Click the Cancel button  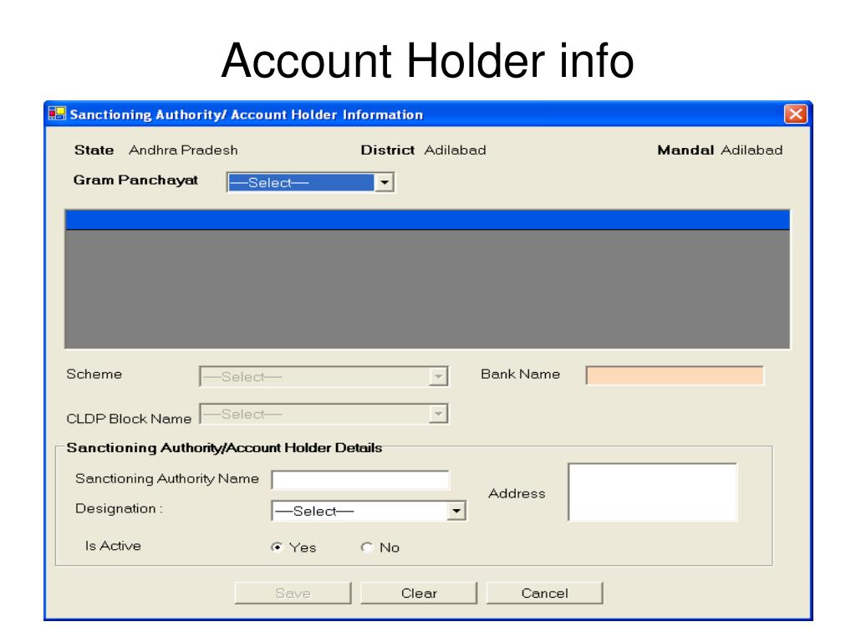point(544,593)
